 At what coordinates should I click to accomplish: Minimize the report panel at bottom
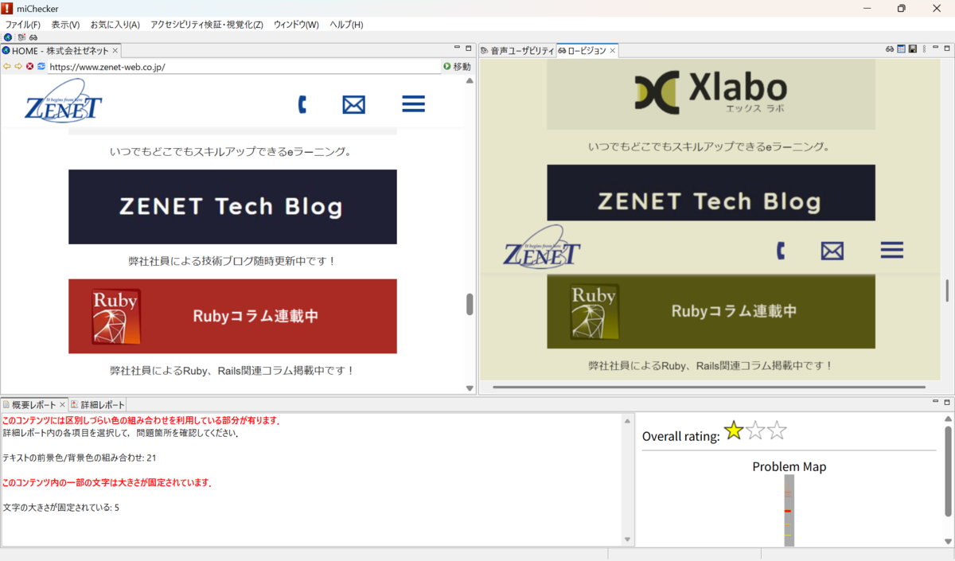coord(935,403)
